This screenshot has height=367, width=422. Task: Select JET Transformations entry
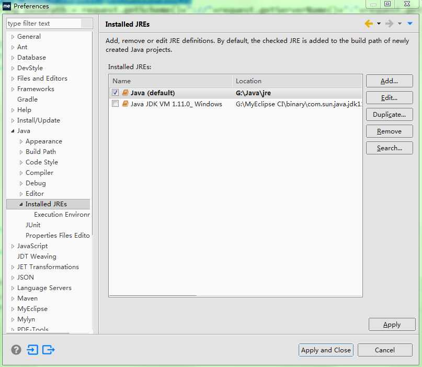(48, 267)
